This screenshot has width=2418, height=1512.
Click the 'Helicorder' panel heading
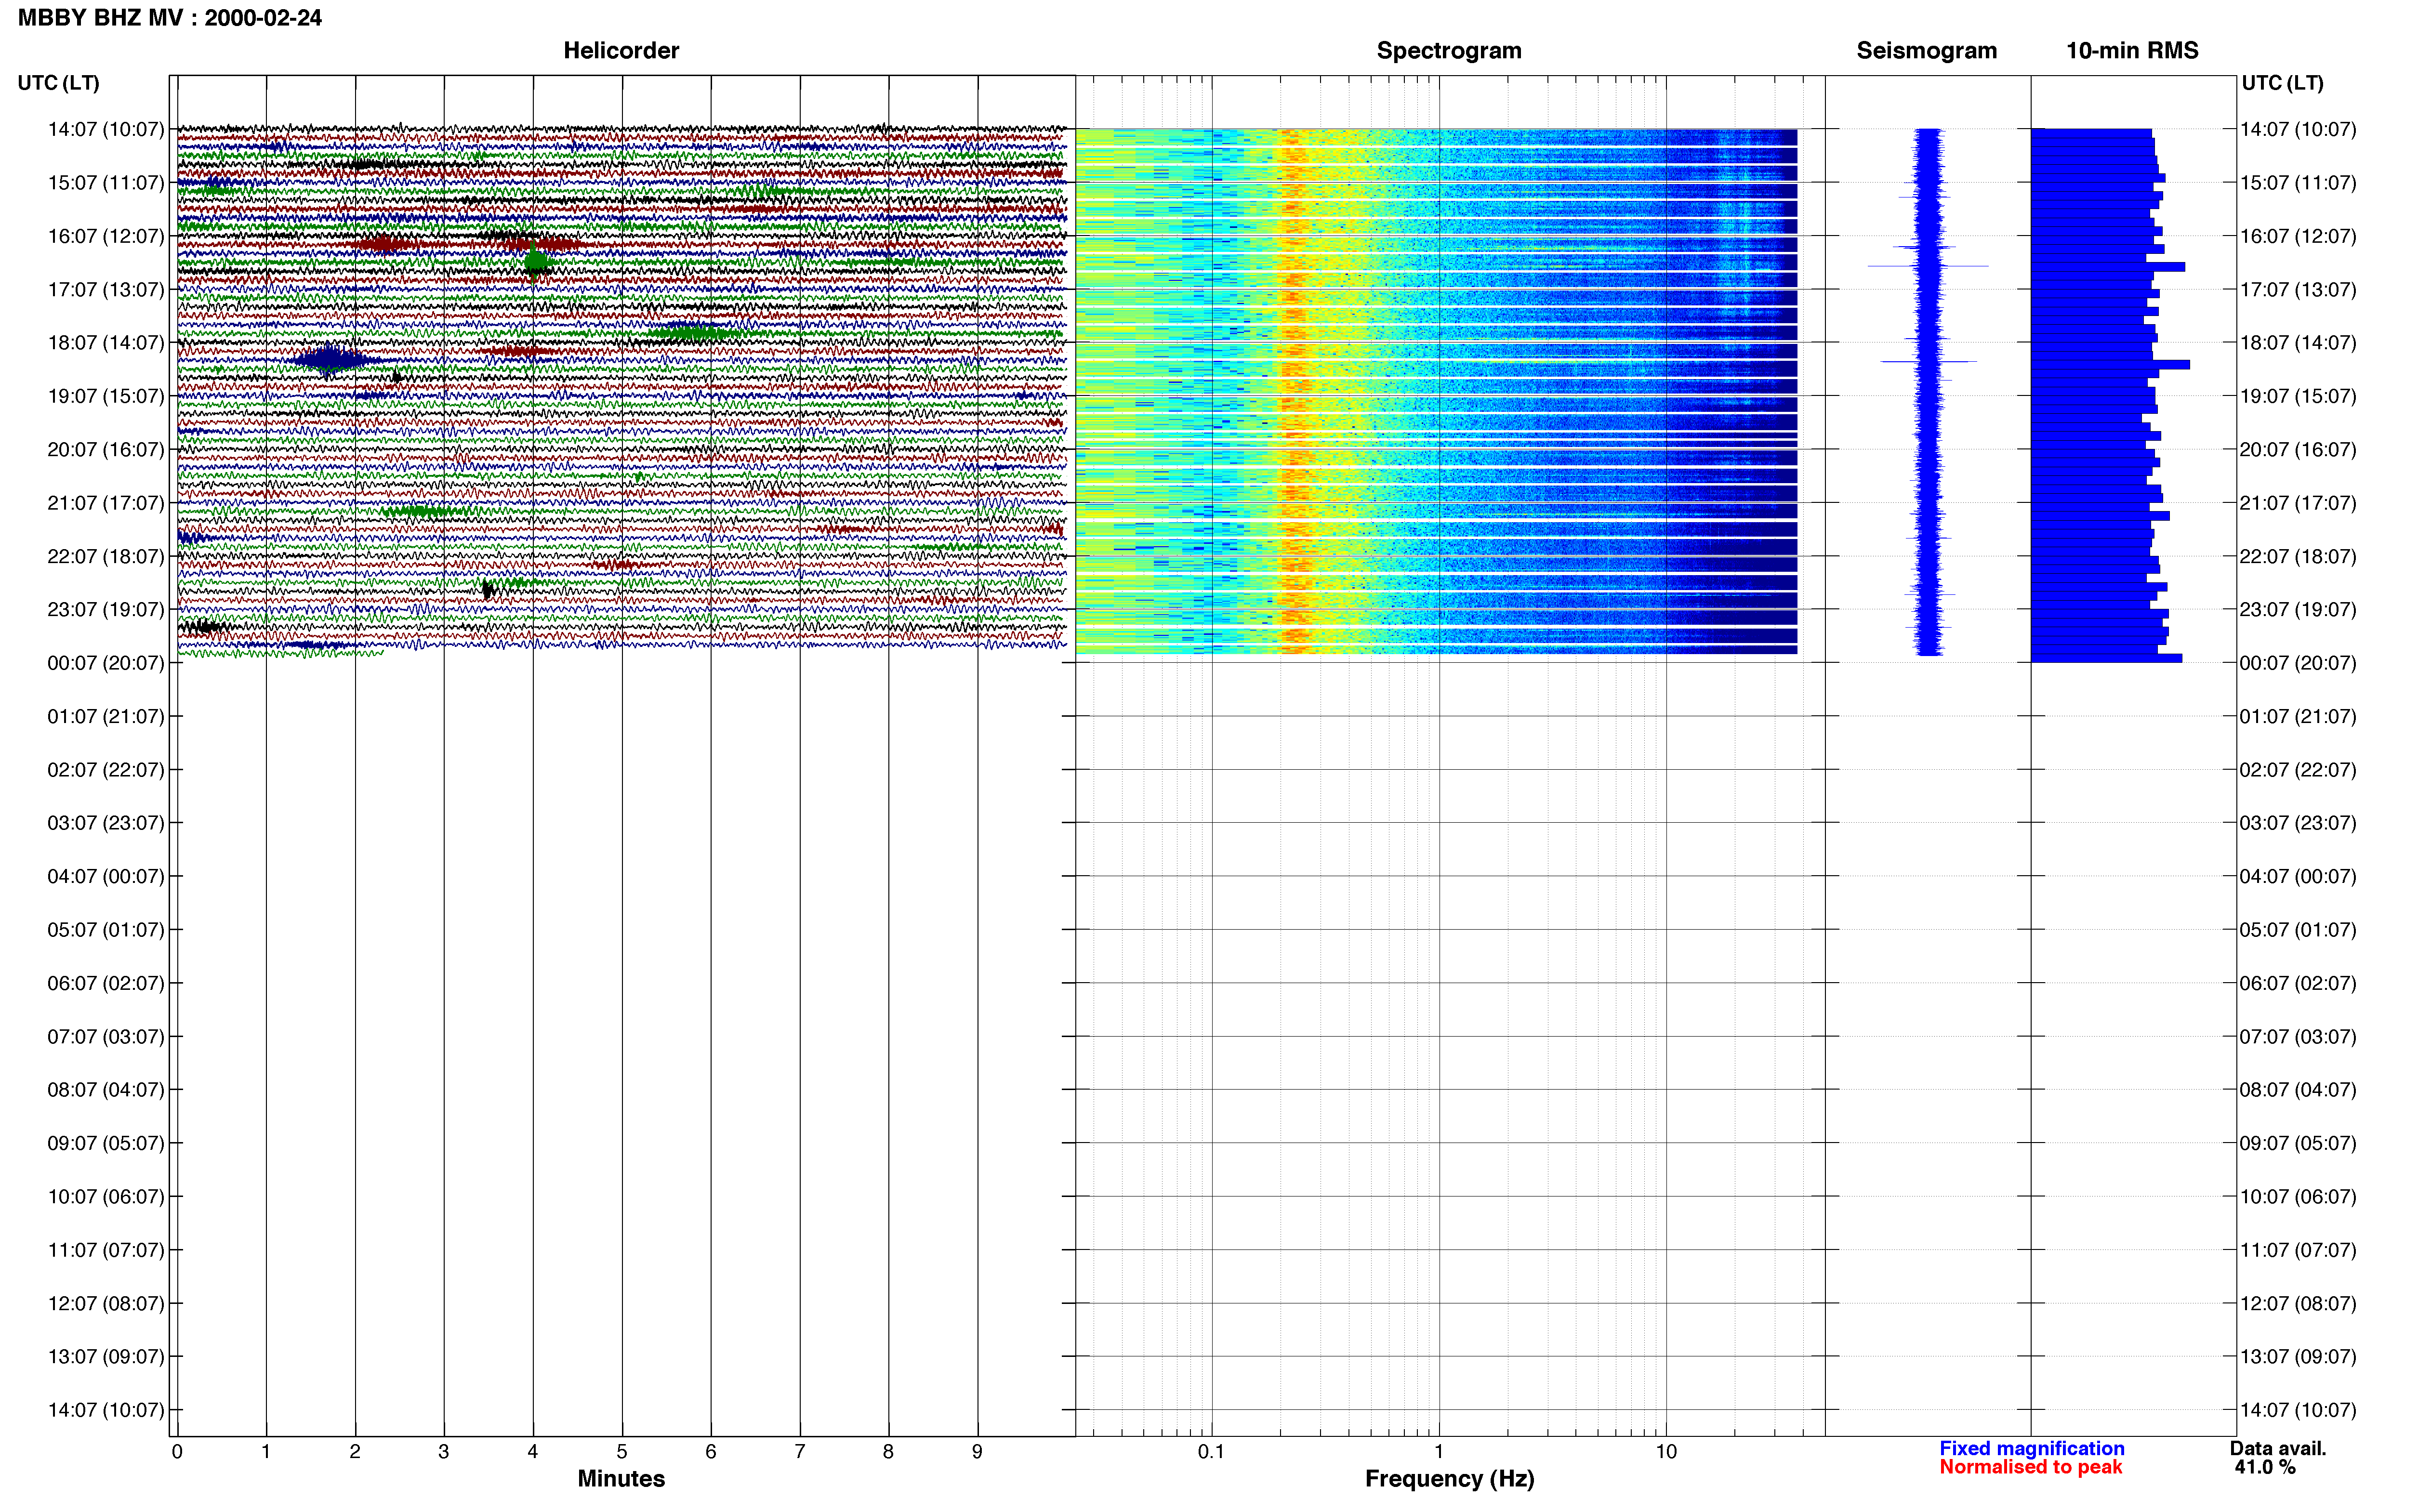[x=621, y=50]
